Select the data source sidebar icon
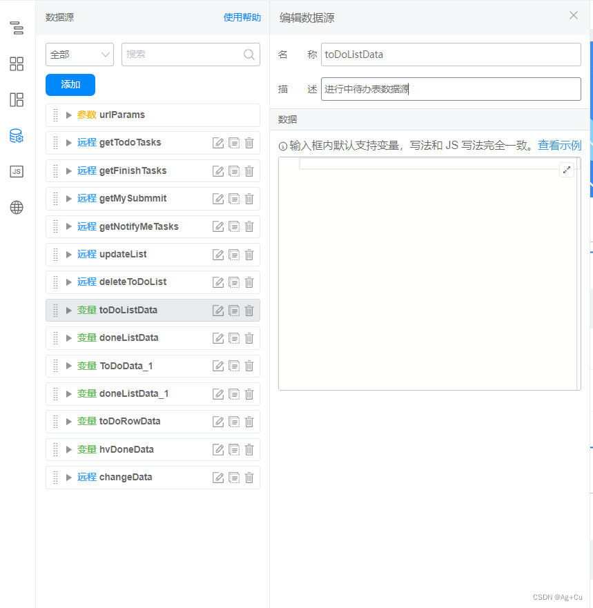 tap(17, 136)
